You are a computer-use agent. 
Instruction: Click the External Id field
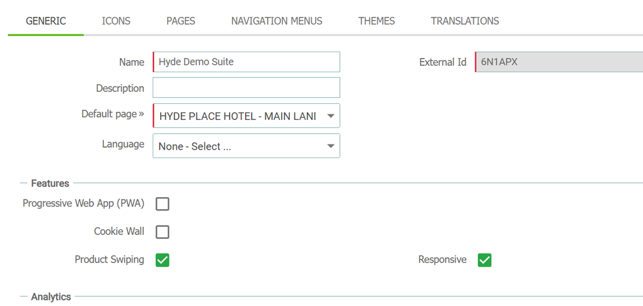(559, 62)
